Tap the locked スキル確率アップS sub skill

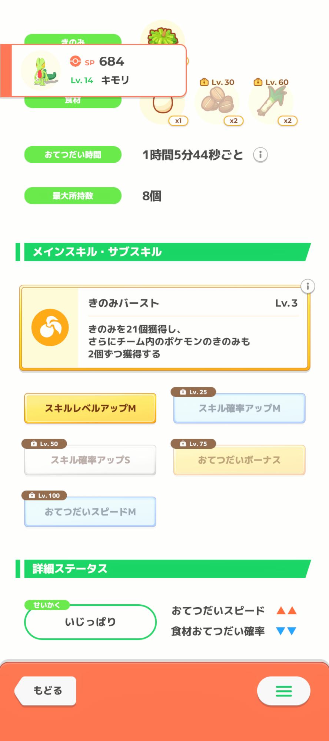90,460
